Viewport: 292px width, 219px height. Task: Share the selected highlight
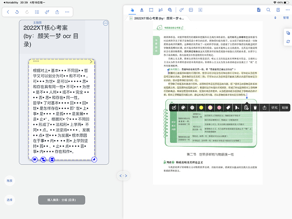264,107
